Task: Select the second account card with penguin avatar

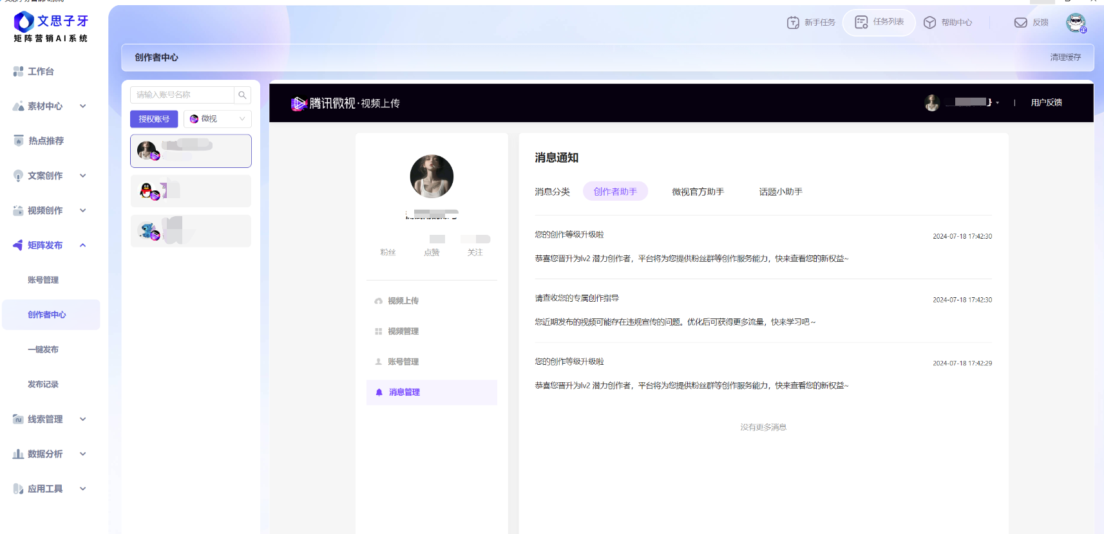Action: tap(191, 191)
